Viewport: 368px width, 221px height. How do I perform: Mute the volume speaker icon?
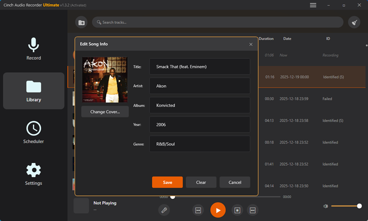tap(326, 206)
